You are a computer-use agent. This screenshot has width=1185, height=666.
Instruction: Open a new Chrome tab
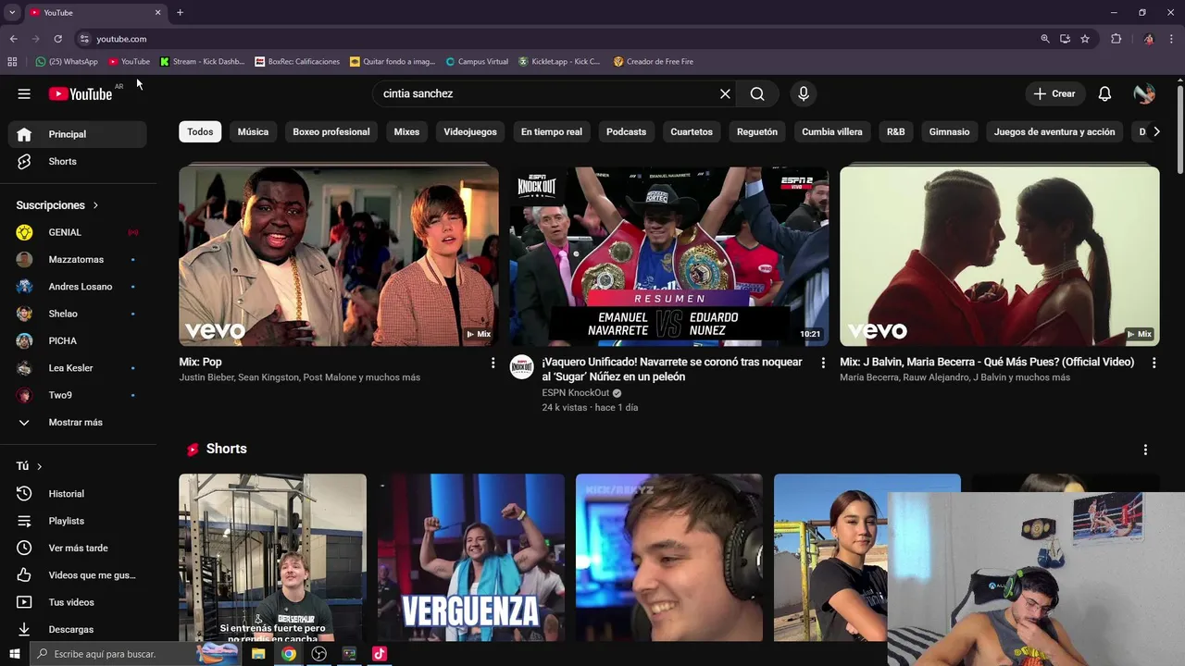coord(180,12)
